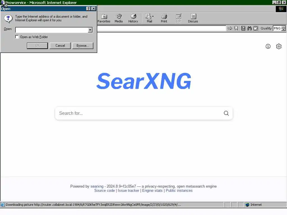Open the Media toolbar button
The width and height of the screenshot is (287, 215).
pyautogui.click(x=119, y=18)
